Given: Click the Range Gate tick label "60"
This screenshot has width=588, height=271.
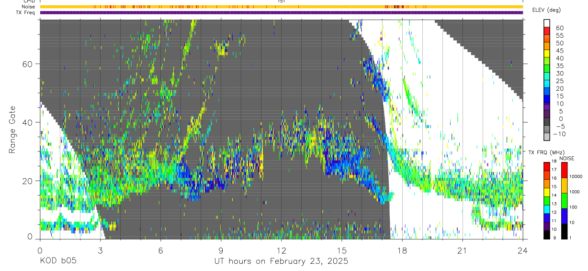Looking at the screenshot, I should [28, 64].
